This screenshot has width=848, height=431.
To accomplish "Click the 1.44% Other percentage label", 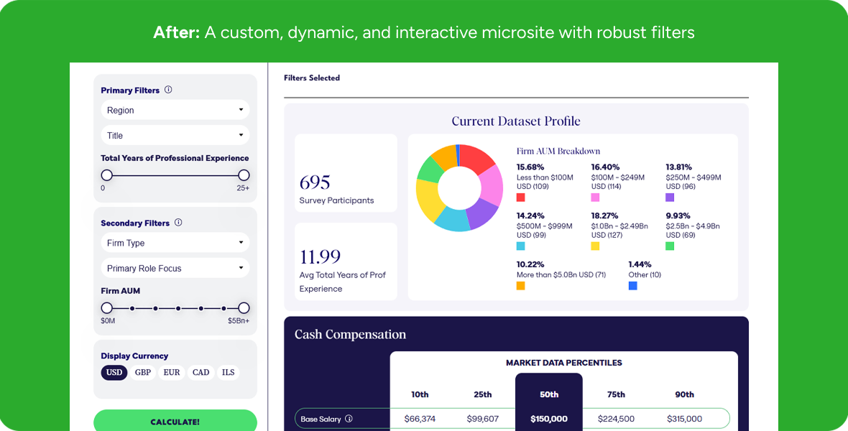I will 640,264.
